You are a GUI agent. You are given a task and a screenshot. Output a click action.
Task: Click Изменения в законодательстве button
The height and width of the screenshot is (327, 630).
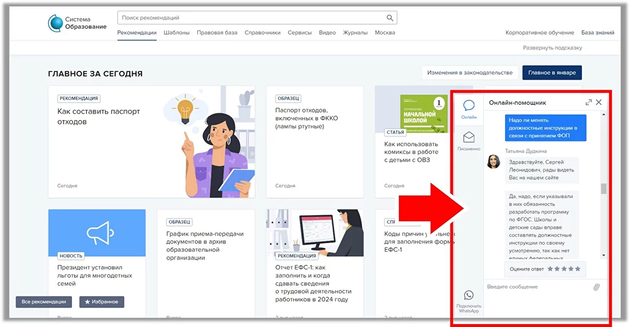(x=470, y=73)
